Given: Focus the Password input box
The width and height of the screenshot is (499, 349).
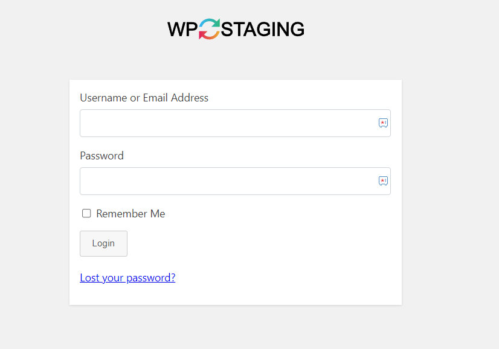Looking at the screenshot, I should click(235, 181).
